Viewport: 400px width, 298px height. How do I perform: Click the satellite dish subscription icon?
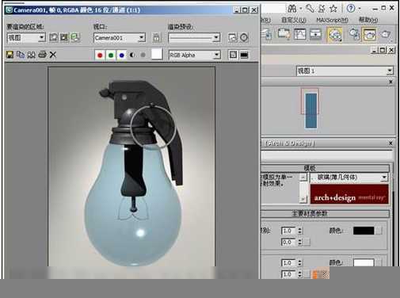point(322,9)
